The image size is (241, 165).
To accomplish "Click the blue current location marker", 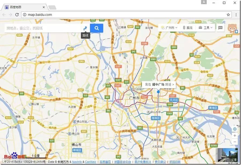I will pos(158,92).
